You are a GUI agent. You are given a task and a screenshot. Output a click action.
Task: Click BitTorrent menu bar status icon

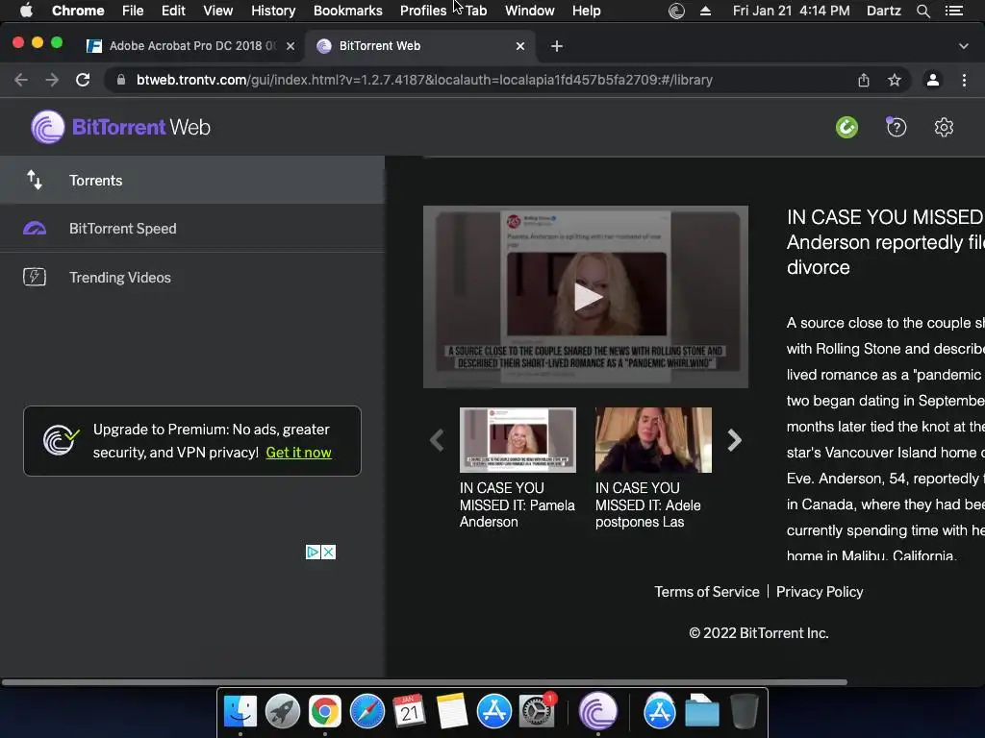676,11
